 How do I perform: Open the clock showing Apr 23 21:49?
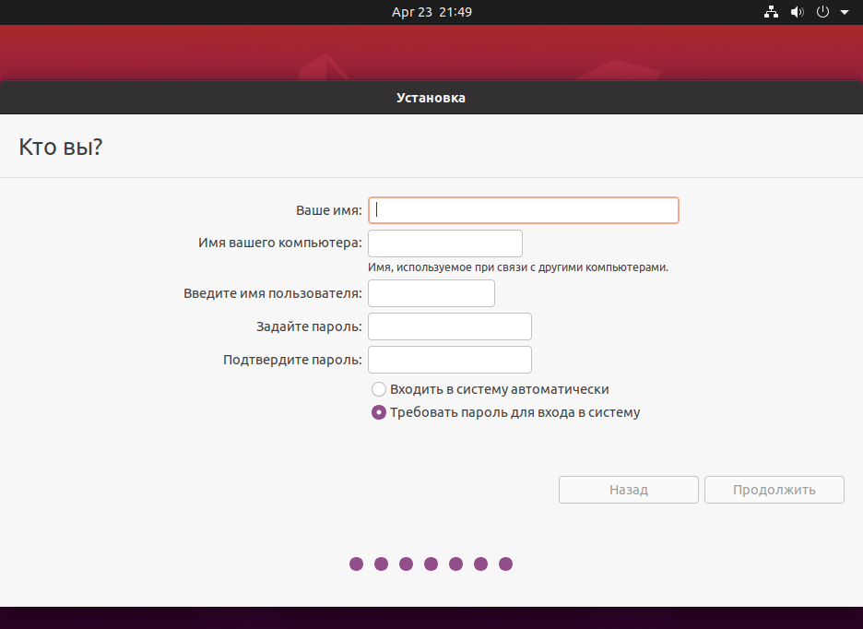coord(431,12)
